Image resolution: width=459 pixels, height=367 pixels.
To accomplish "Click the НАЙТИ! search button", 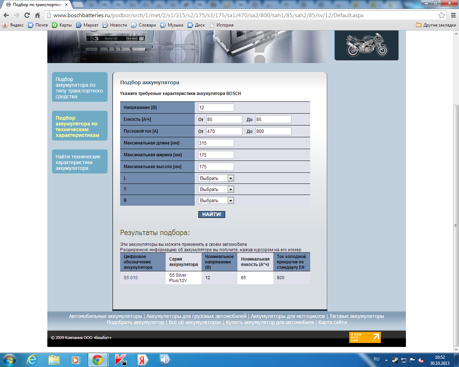I will 212,214.
